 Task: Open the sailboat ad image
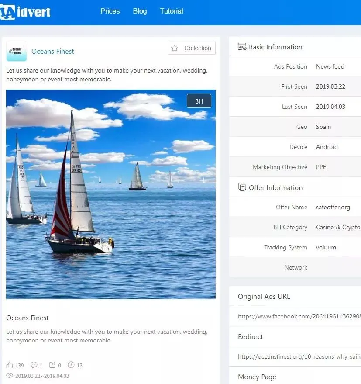pos(111,194)
